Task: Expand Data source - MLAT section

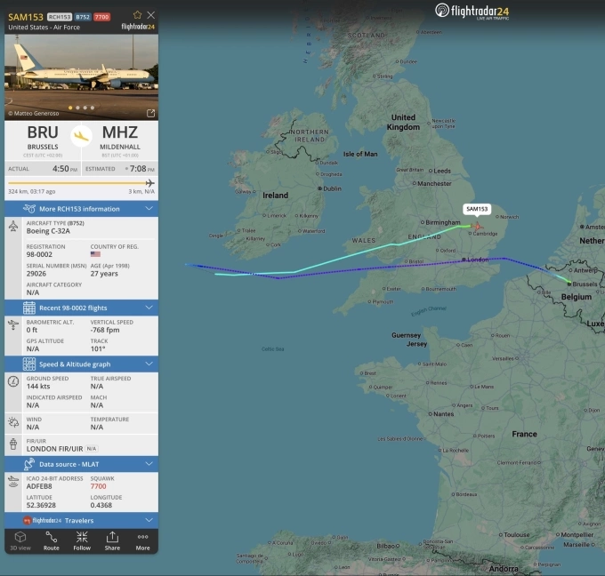Action: [82, 464]
